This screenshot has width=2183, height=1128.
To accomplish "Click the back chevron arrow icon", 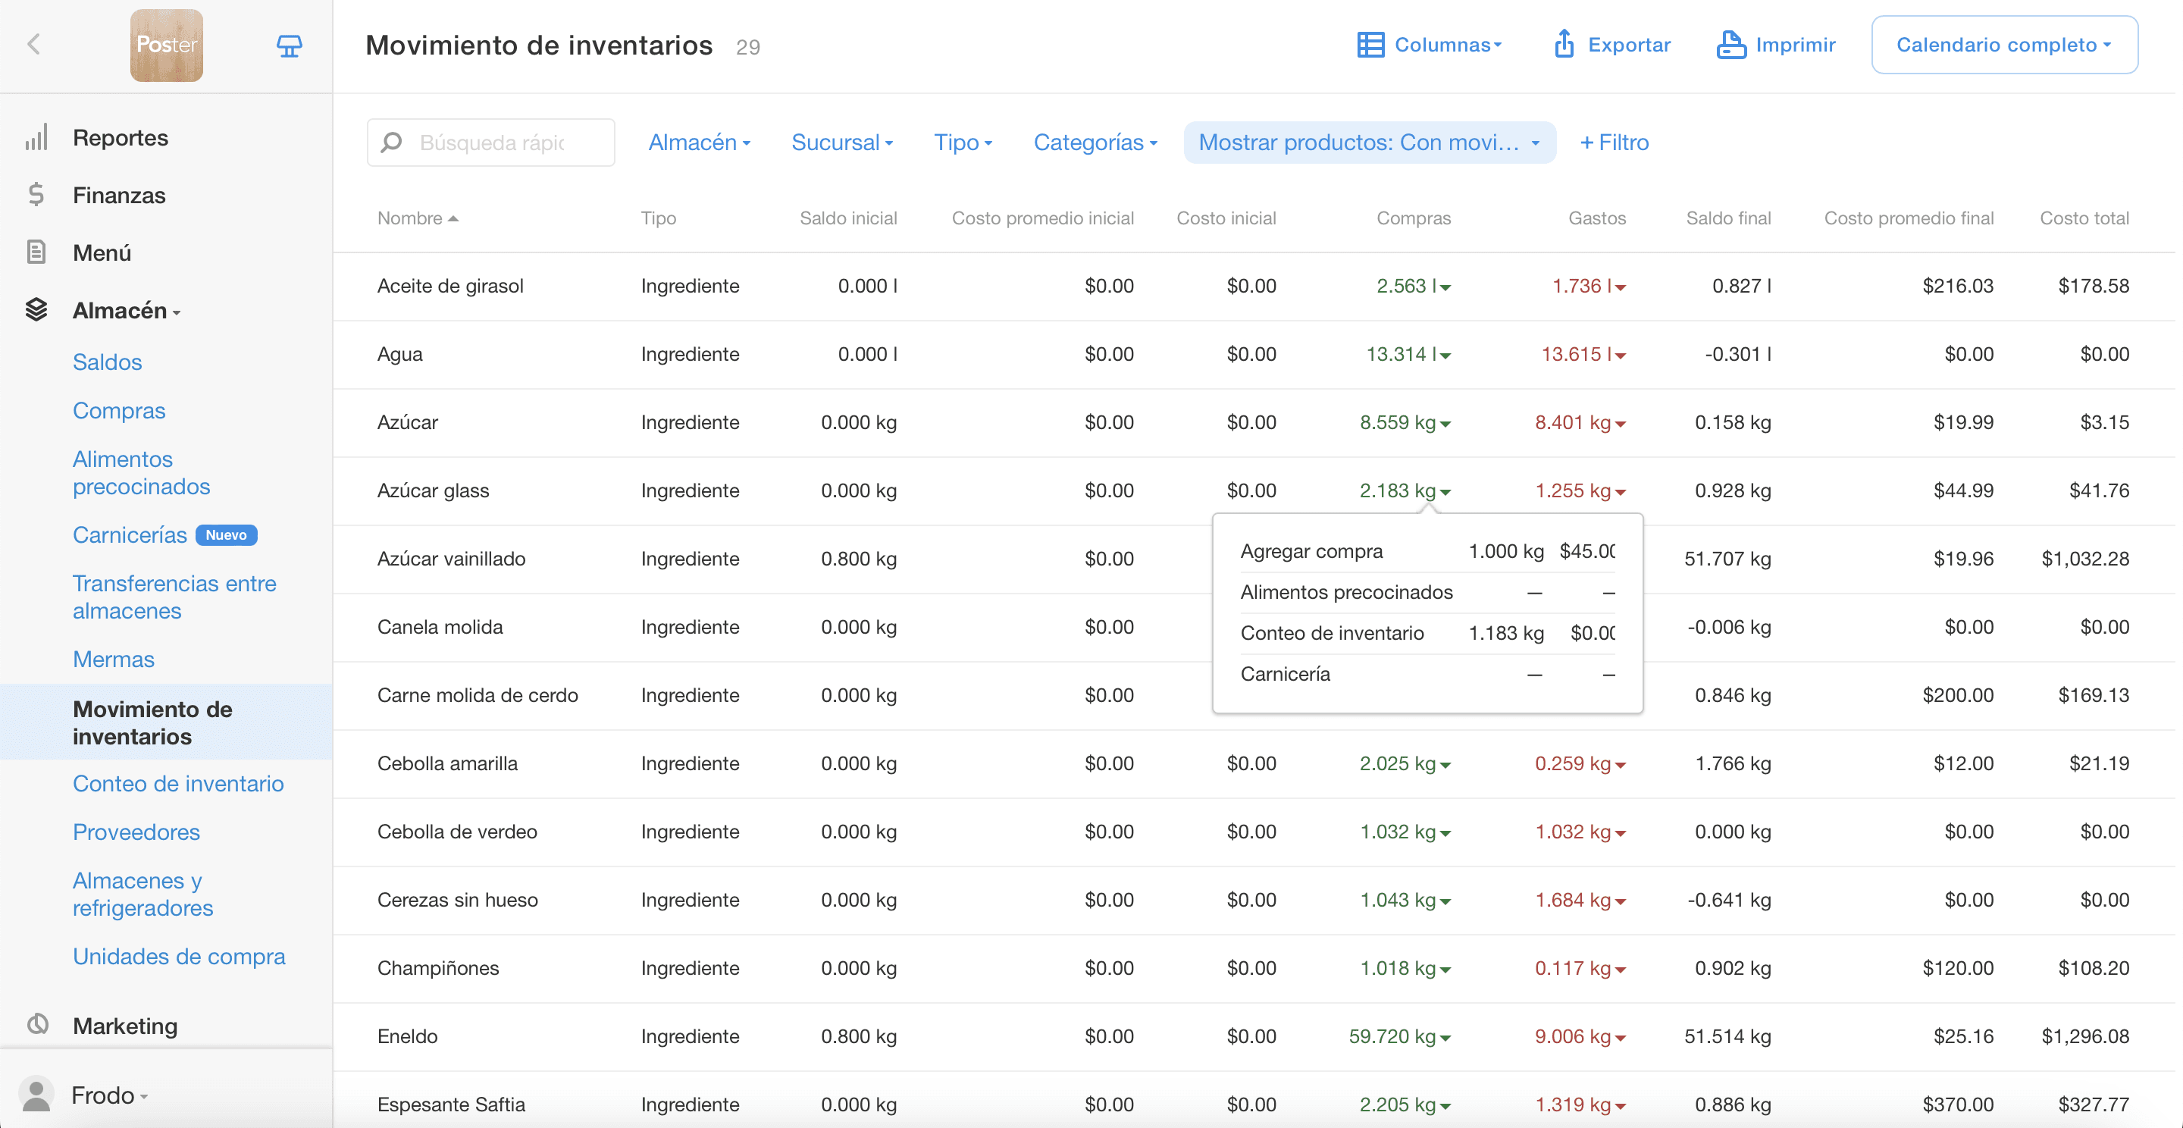I will point(34,45).
